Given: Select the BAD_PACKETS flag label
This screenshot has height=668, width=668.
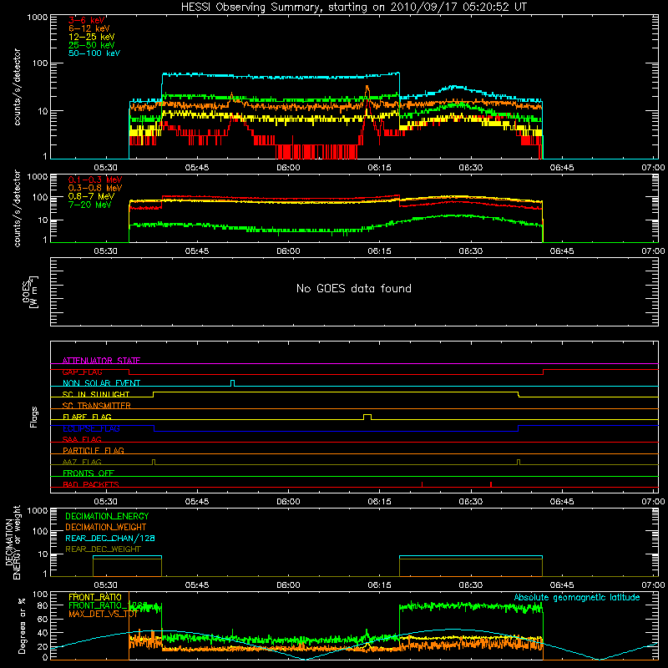Looking at the screenshot, I should (91, 484).
